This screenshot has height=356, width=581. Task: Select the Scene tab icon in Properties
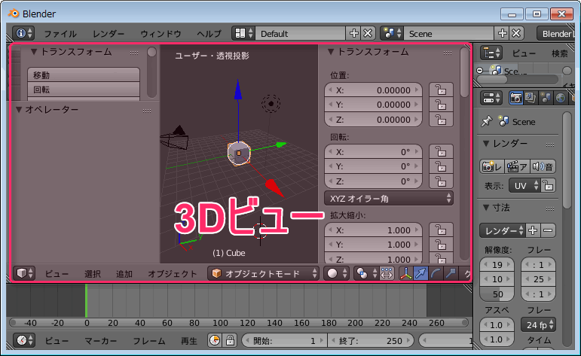[546, 98]
